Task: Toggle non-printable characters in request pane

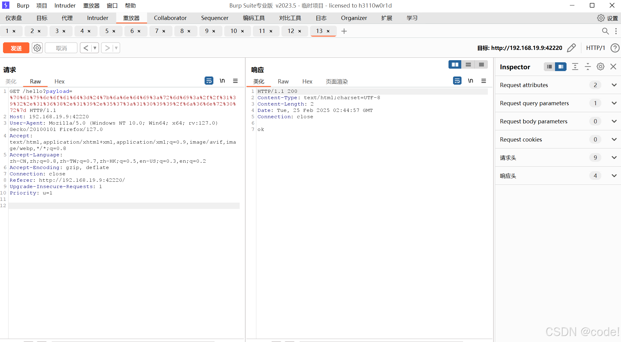Action: pyautogui.click(x=222, y=81)
